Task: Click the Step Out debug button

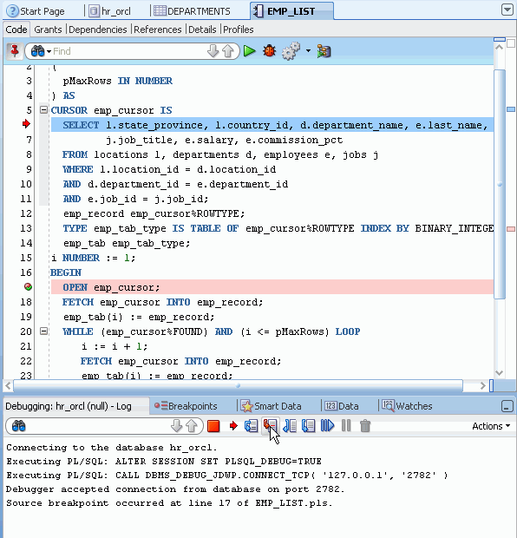Action: click(x=290, y=426)
